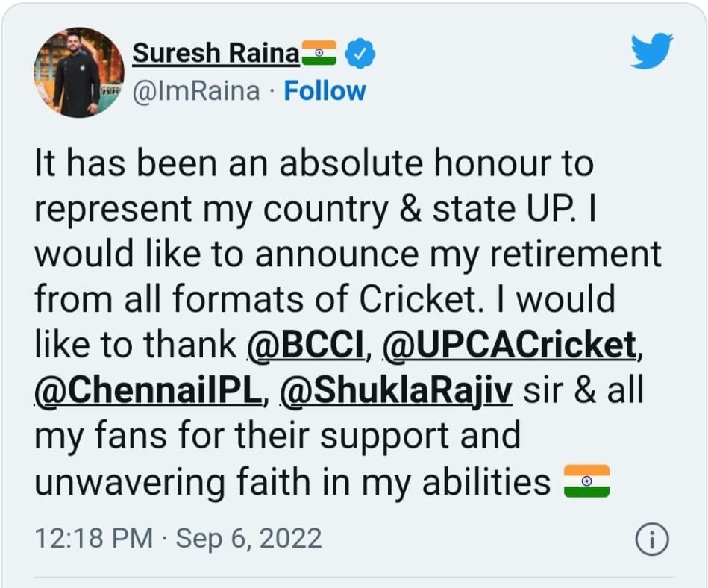Click the Sep 6, 2022 date
This screenshot has height=588, width=708.
[248, 538]
